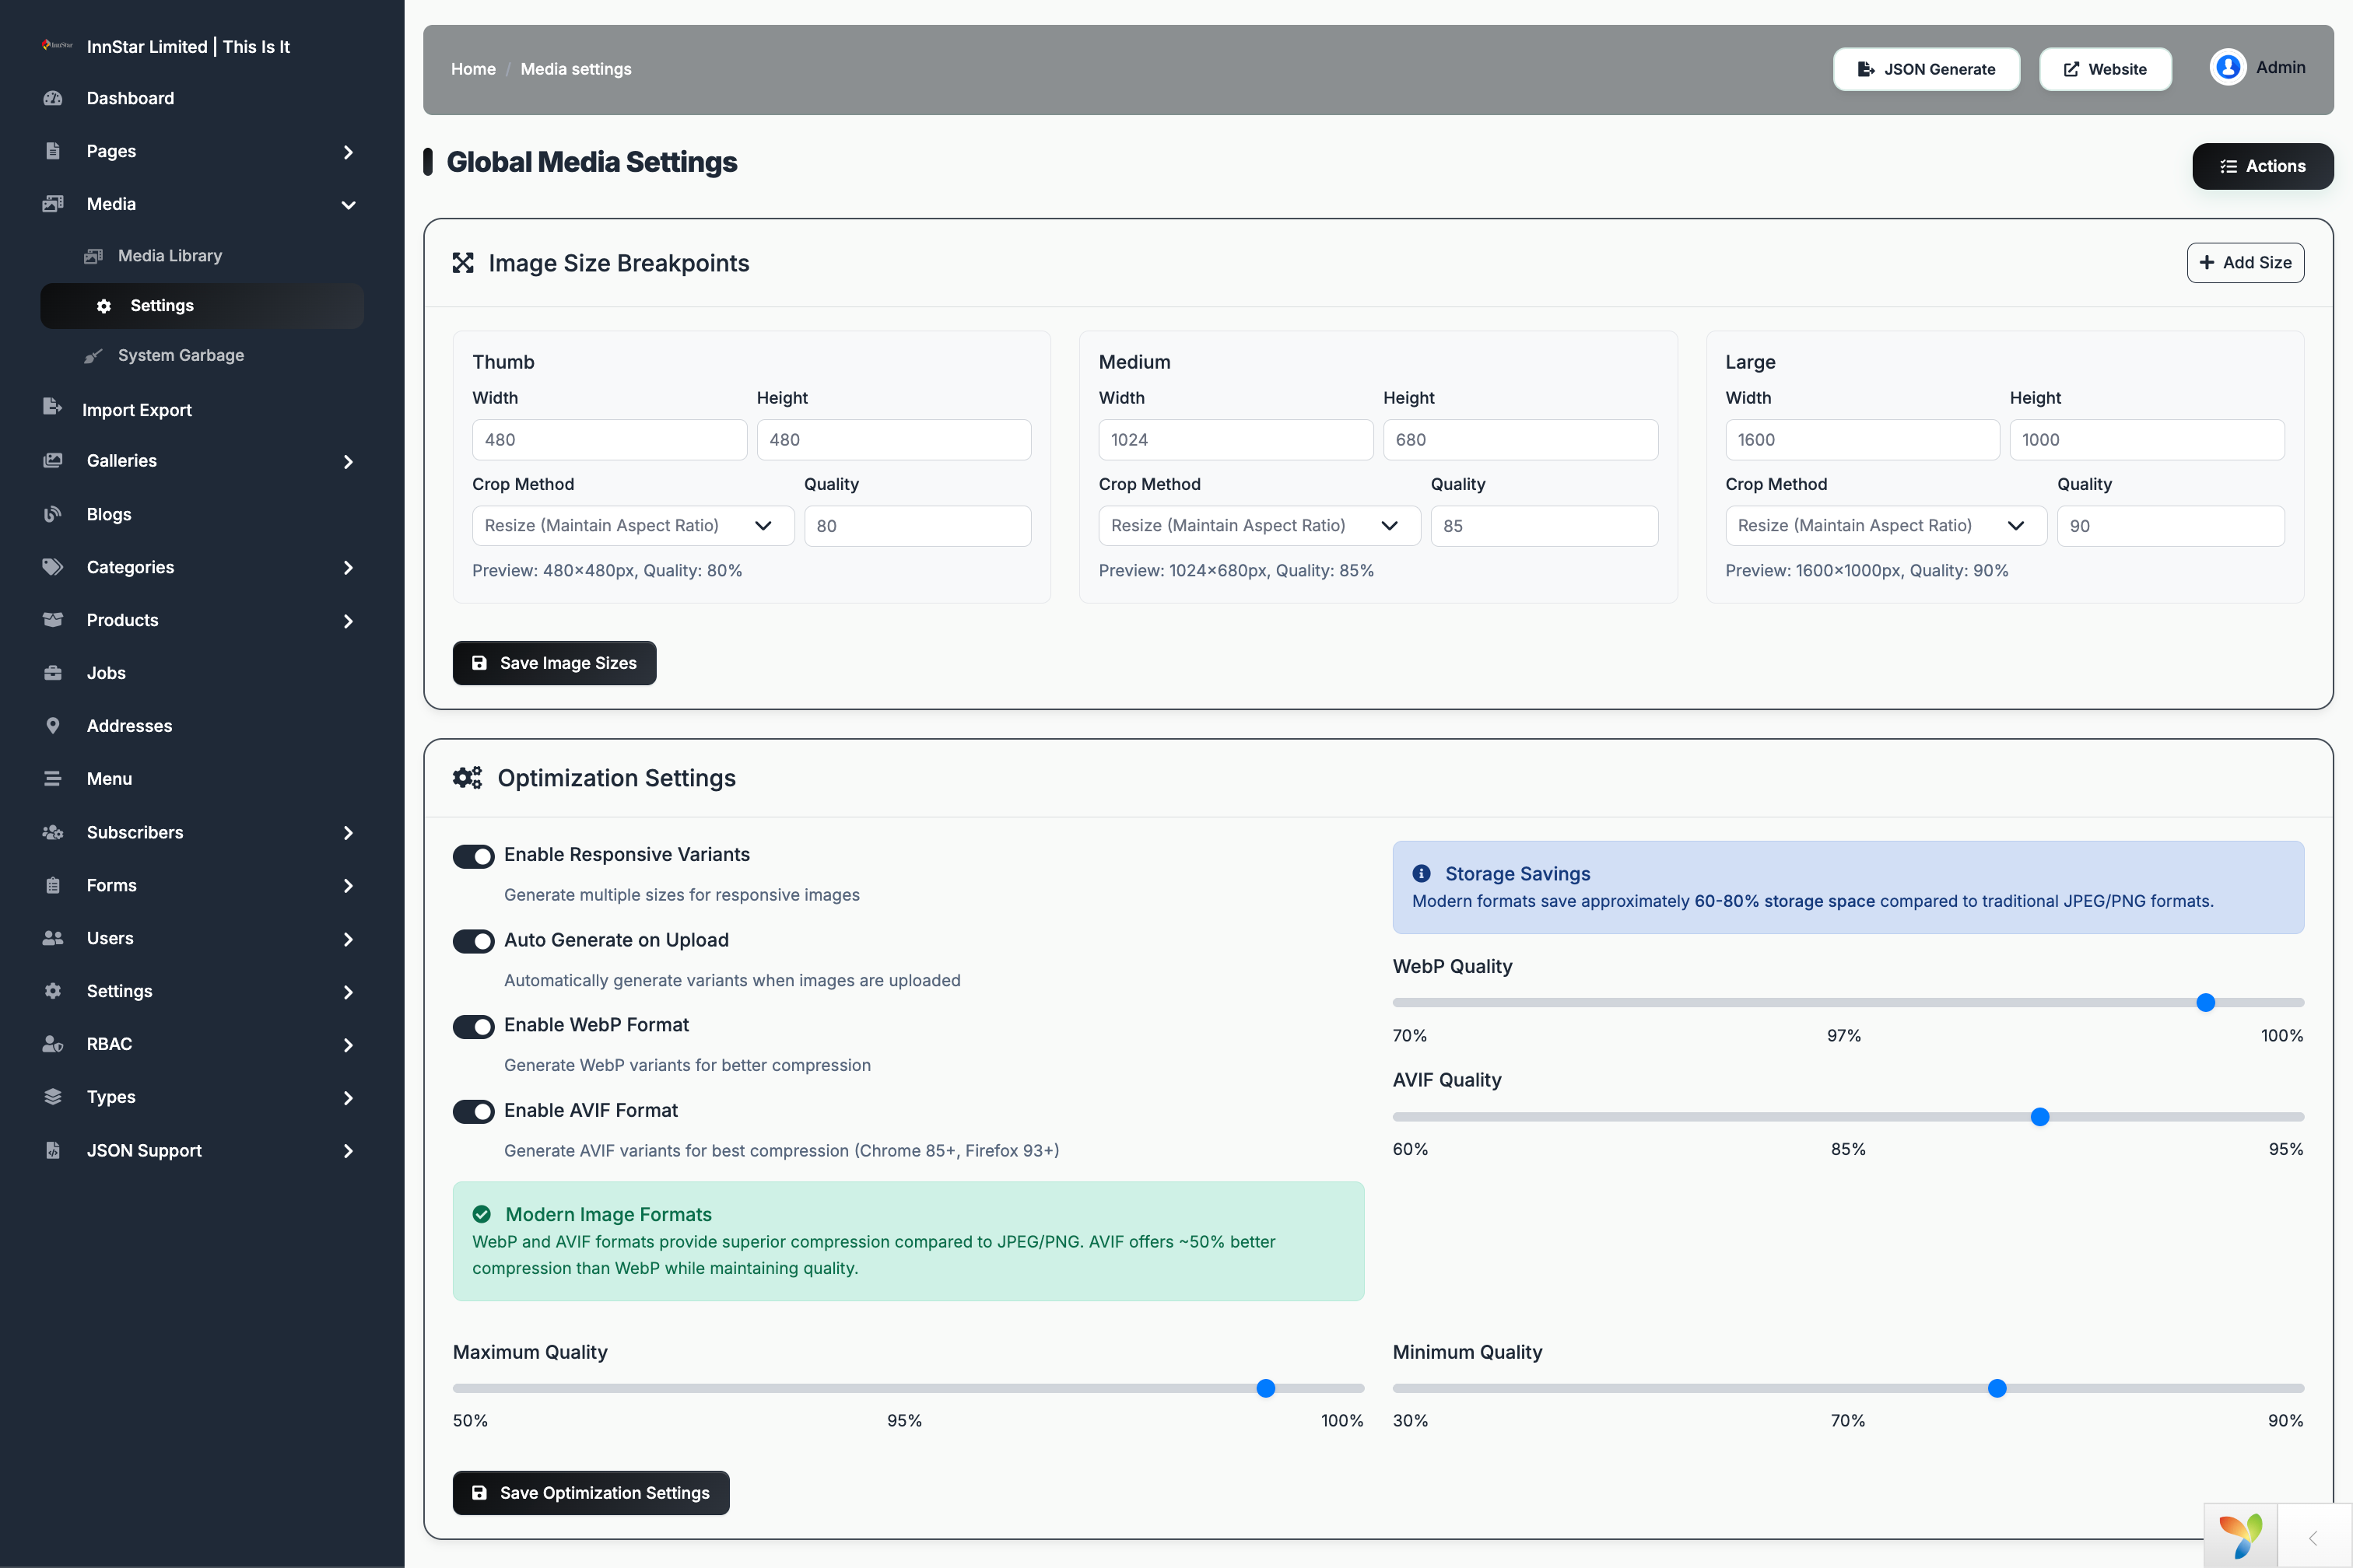
Task: Click the Jobs briefcase icon
Action: [x=53, y=673]
